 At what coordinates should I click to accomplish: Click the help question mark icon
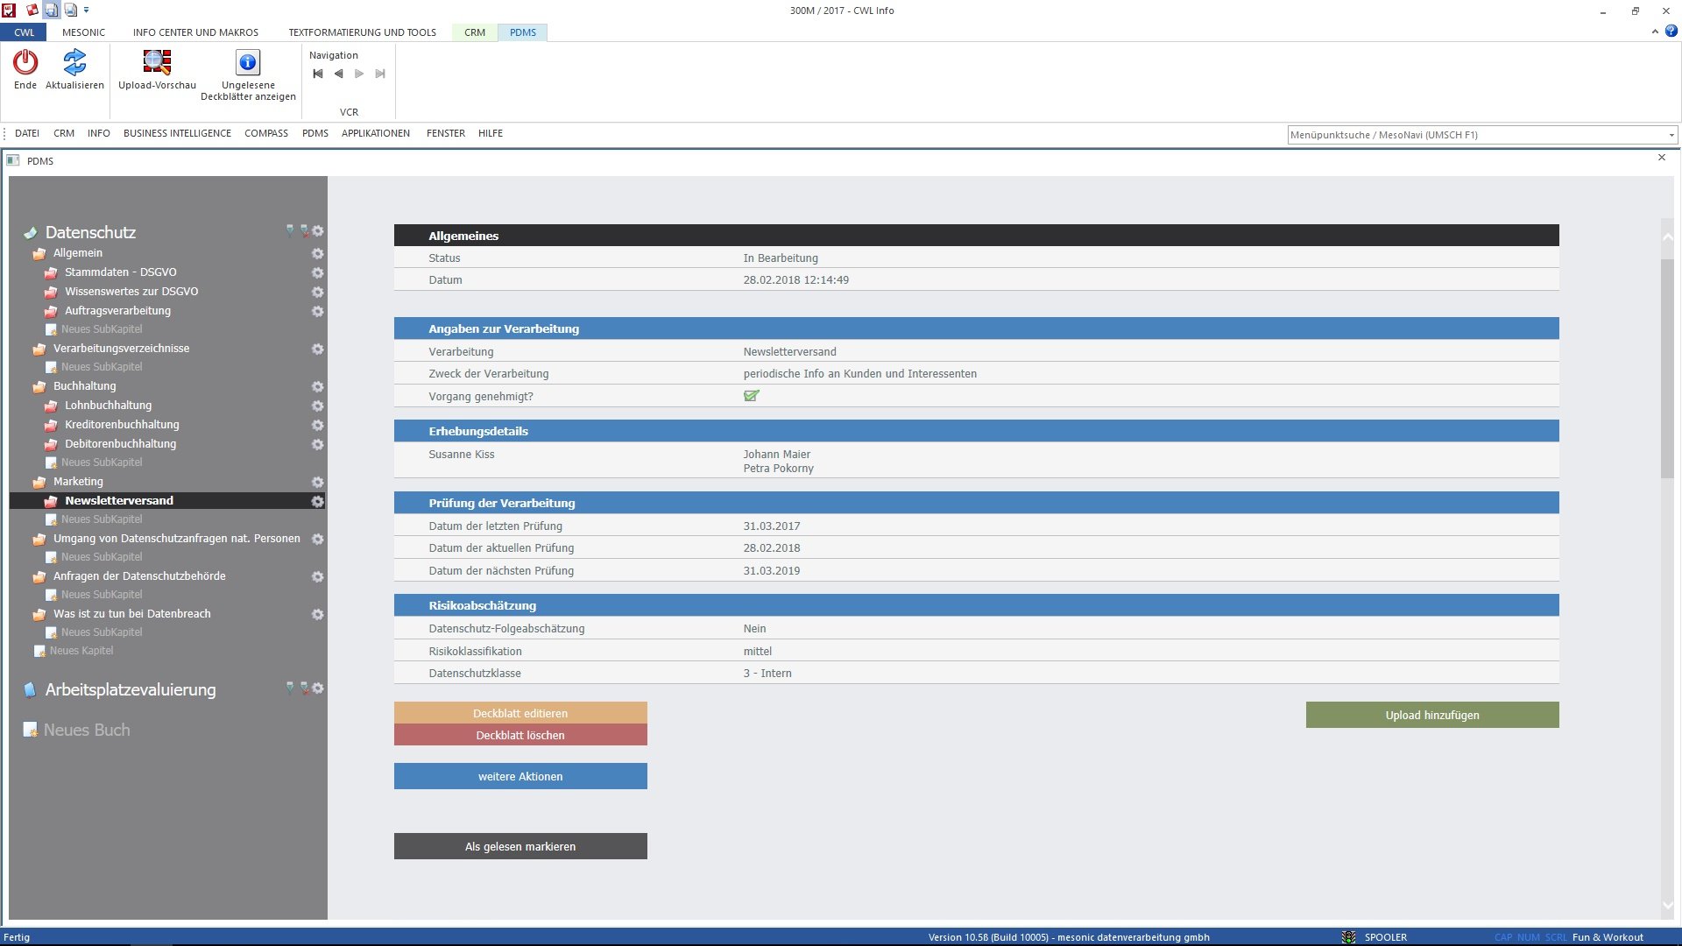click(x=1671, y=32)
